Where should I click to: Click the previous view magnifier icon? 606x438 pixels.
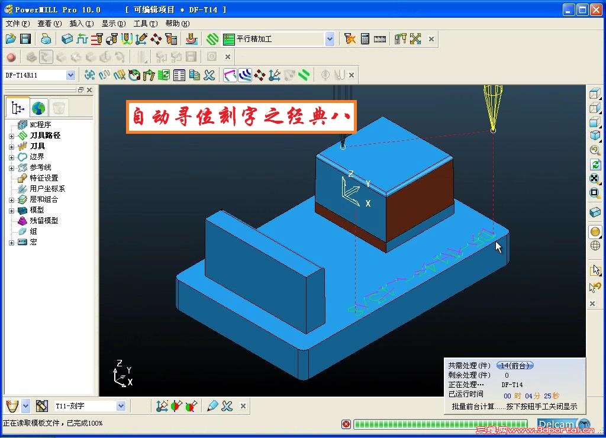pyautogui.click(x=595, y=150)
